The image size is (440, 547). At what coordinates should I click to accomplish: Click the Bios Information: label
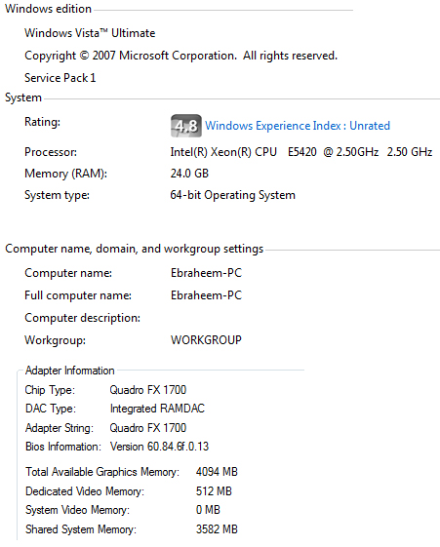tap(63, 447)
